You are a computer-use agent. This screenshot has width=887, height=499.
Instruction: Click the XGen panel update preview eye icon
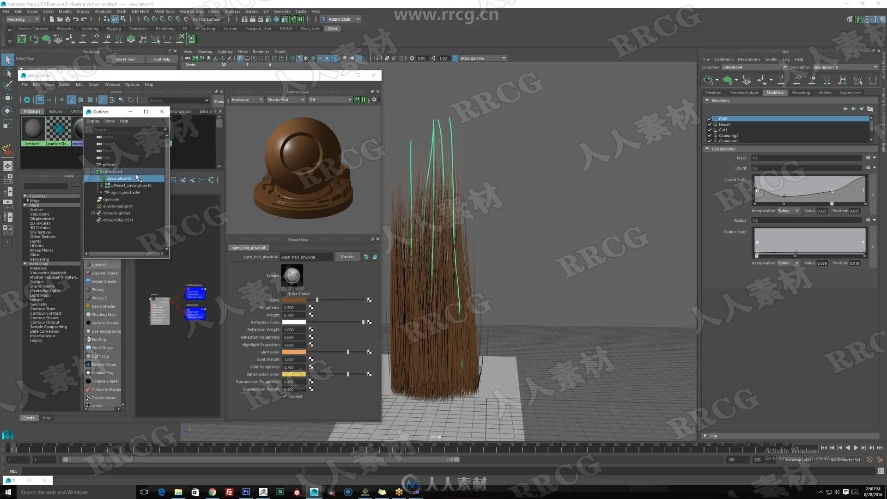pyautogui.click(x=708, y=80)
